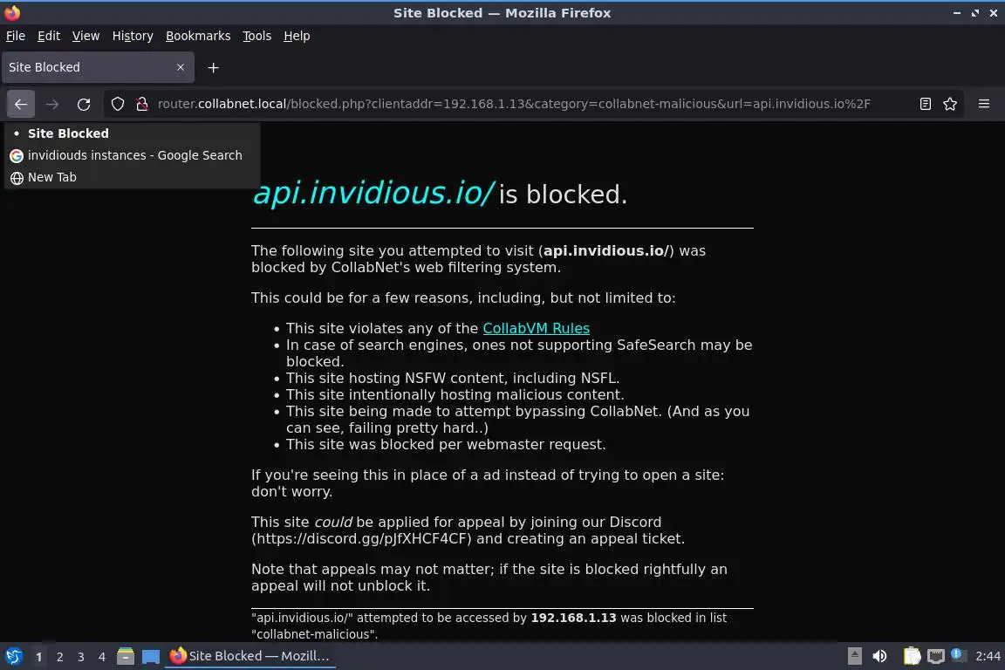Open the update notifier tray icon
1005x670 pixels.
(956, 654)
